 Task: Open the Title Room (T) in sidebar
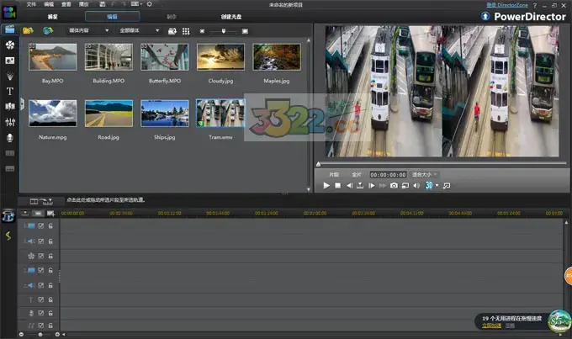10,90
